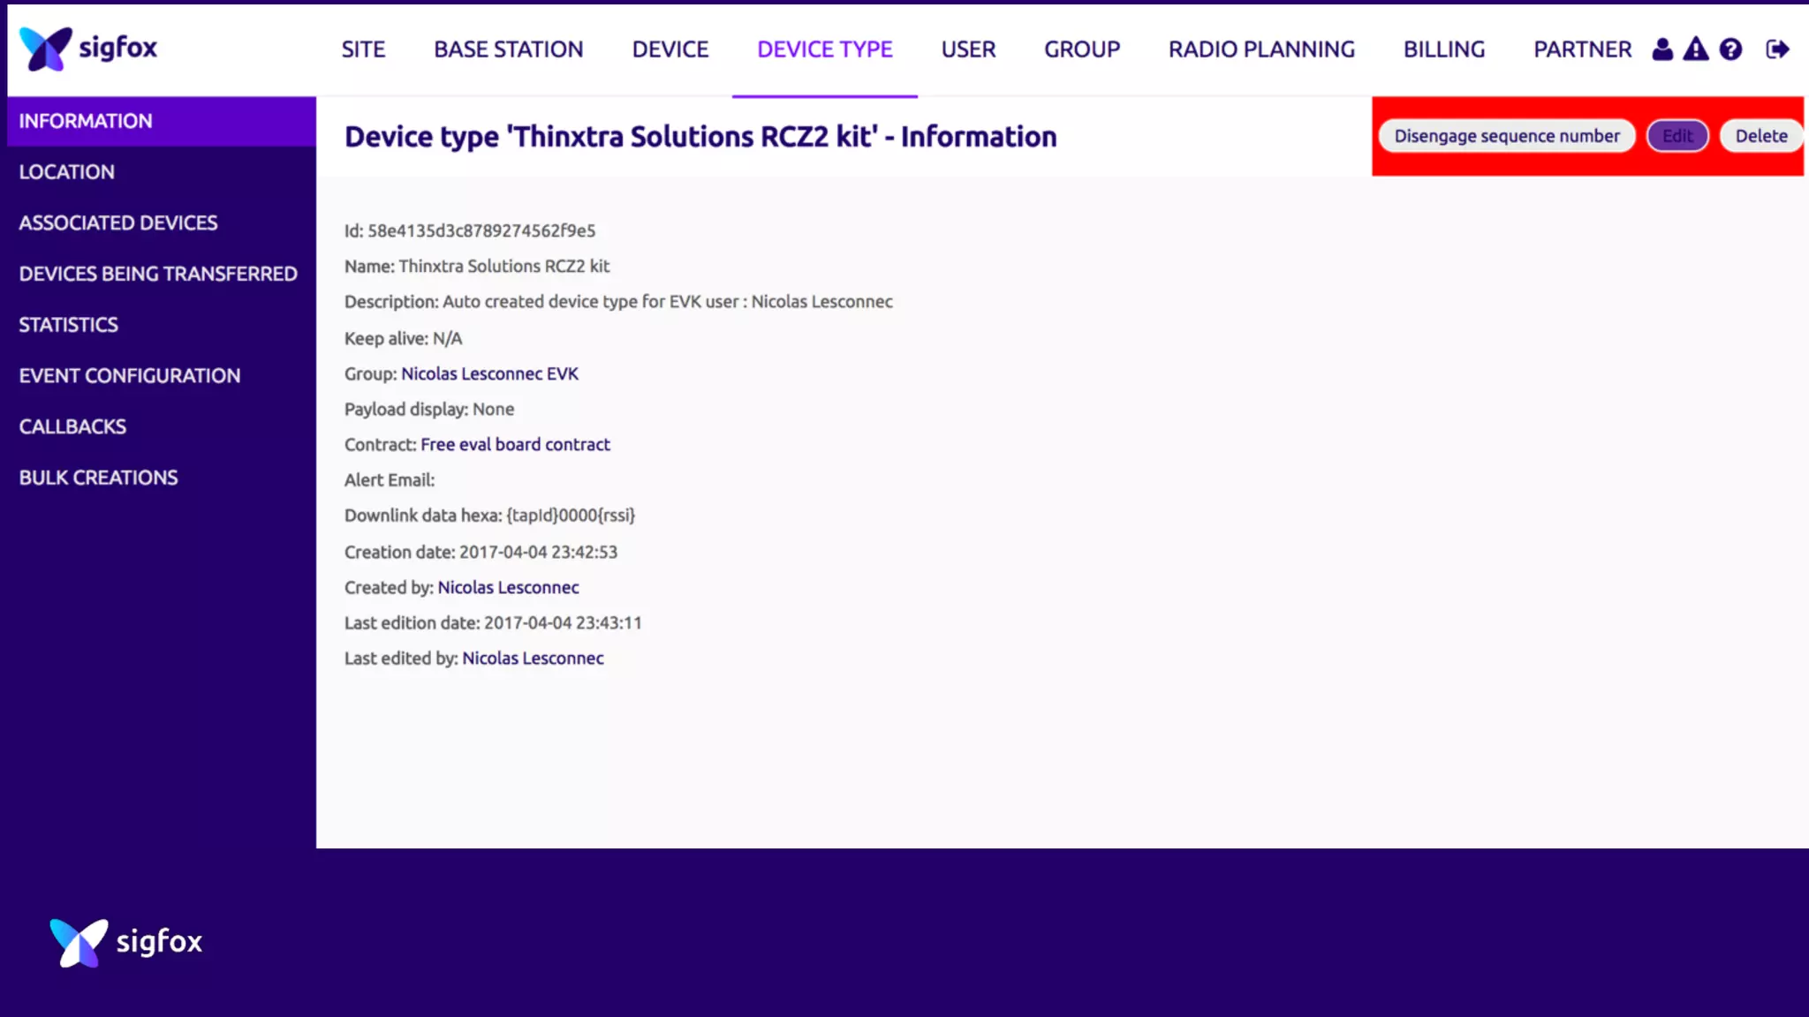Select Callbacks in the sidebar
Screen dimensions: 1809x1017
click(x=72, y=426)
